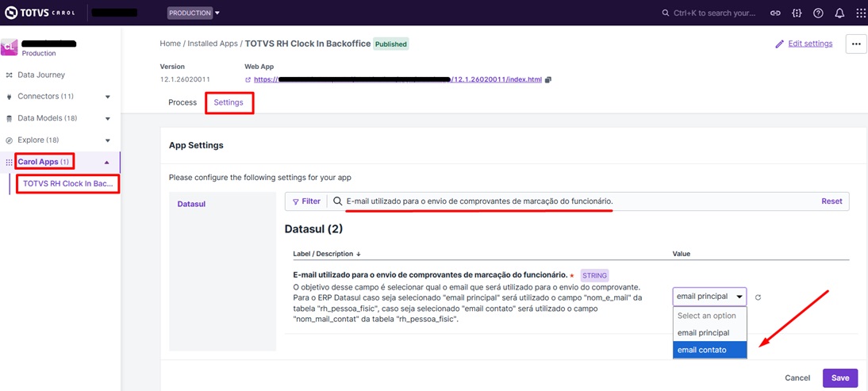Open Data Models (18) in sidebar
868x391 pixels.
point(47,118)
